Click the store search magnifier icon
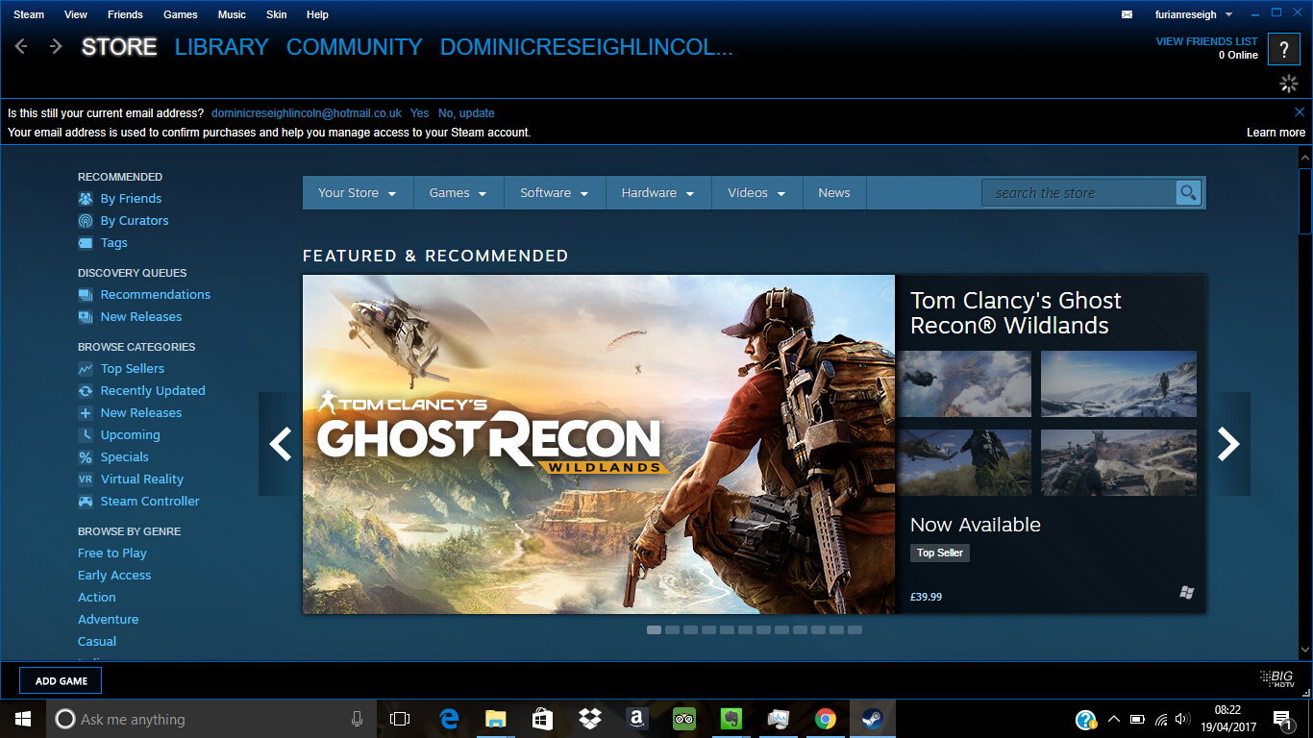 pyautogui.click(x=1187, y=192)
